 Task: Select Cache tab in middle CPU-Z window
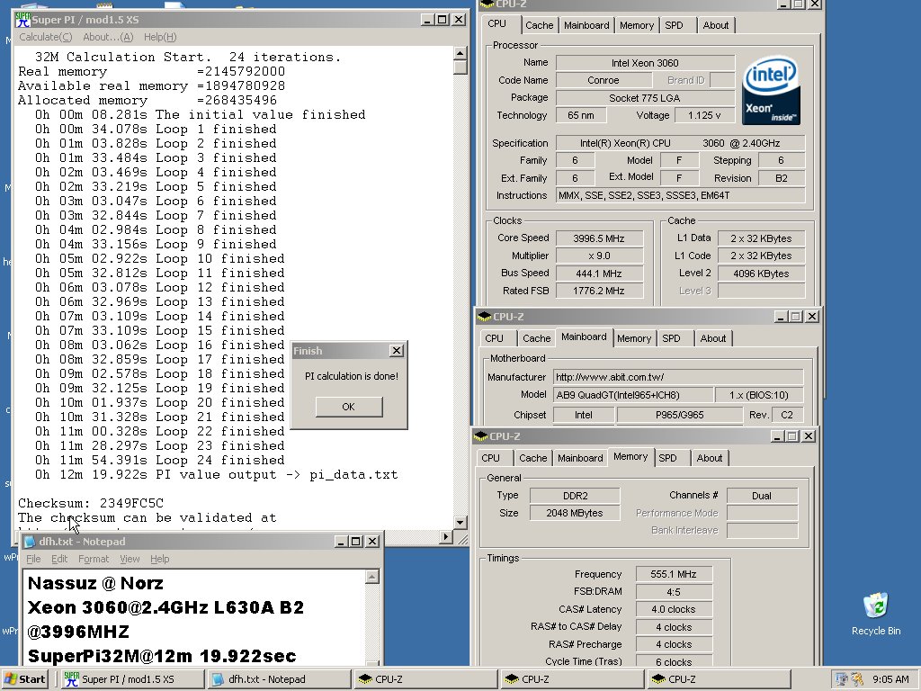point(536,338)
